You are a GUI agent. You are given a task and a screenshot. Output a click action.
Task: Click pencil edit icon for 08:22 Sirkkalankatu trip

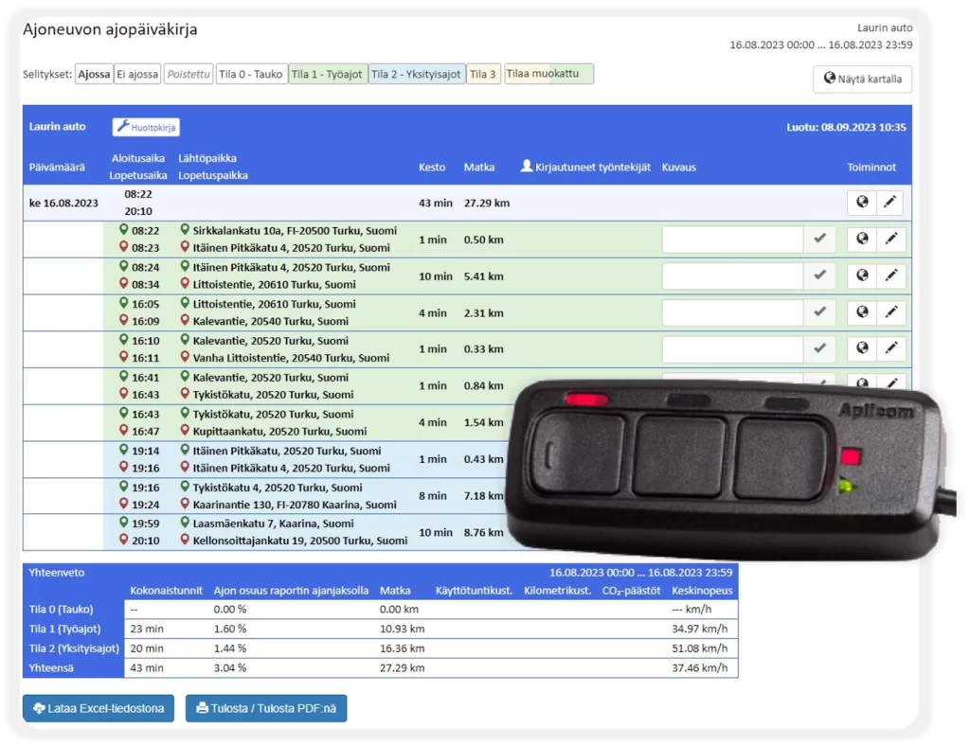click(890, 240)
